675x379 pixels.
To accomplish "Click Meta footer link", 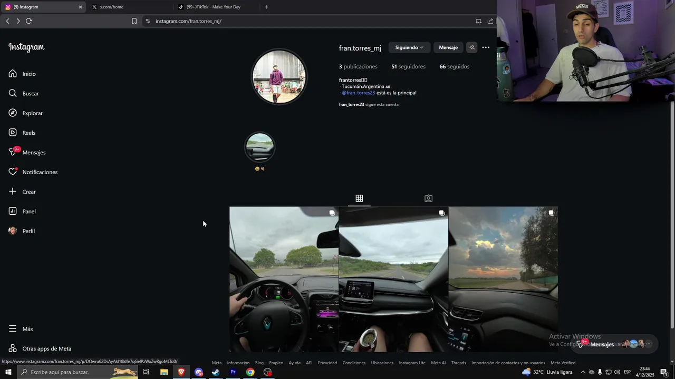I will pos(217,363).
